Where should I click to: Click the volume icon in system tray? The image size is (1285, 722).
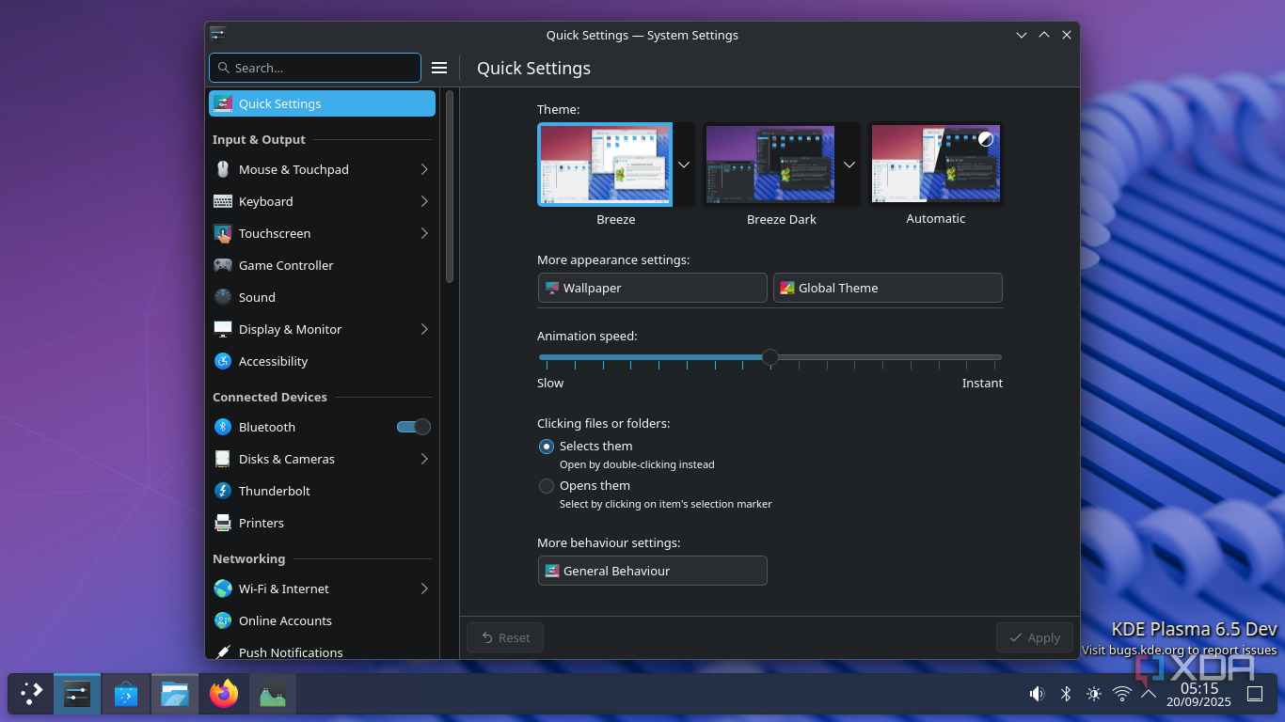[1037, 694]
